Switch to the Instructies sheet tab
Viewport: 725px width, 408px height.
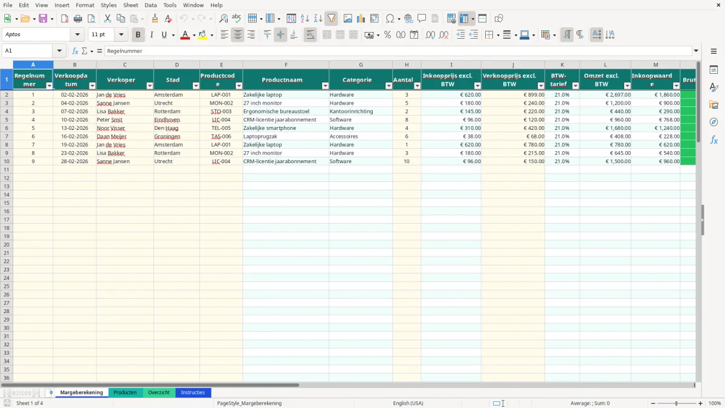(x=193, y=393)
